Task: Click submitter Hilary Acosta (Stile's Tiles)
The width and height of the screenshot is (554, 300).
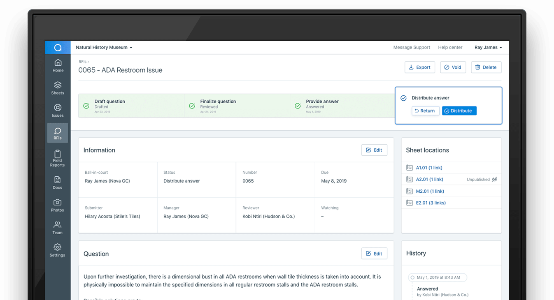Action: [112, 217]
